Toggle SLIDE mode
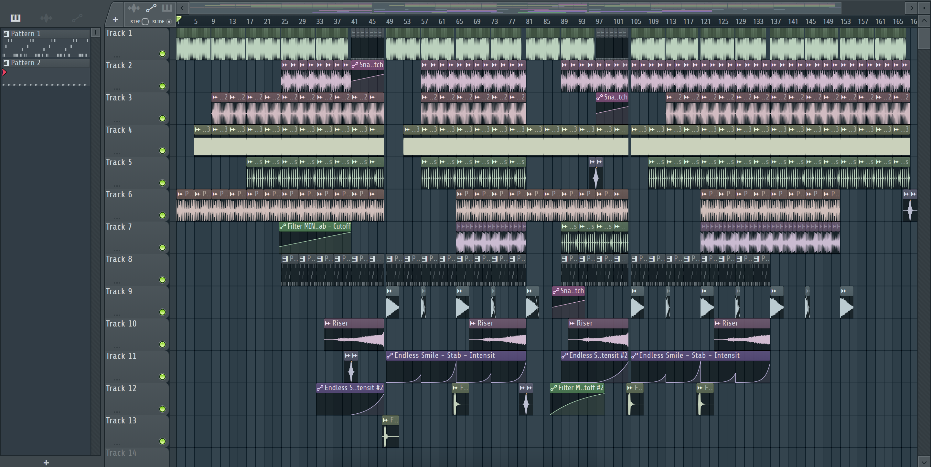 point(169,21)
